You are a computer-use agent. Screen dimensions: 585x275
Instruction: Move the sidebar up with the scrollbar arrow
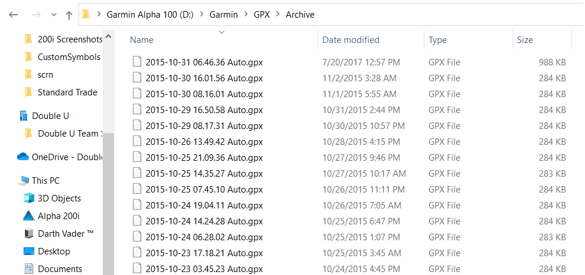pos(109,37)
